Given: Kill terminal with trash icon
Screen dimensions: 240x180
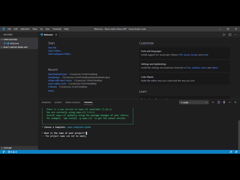Looking at the screenshot, I should tap(224, 102).
